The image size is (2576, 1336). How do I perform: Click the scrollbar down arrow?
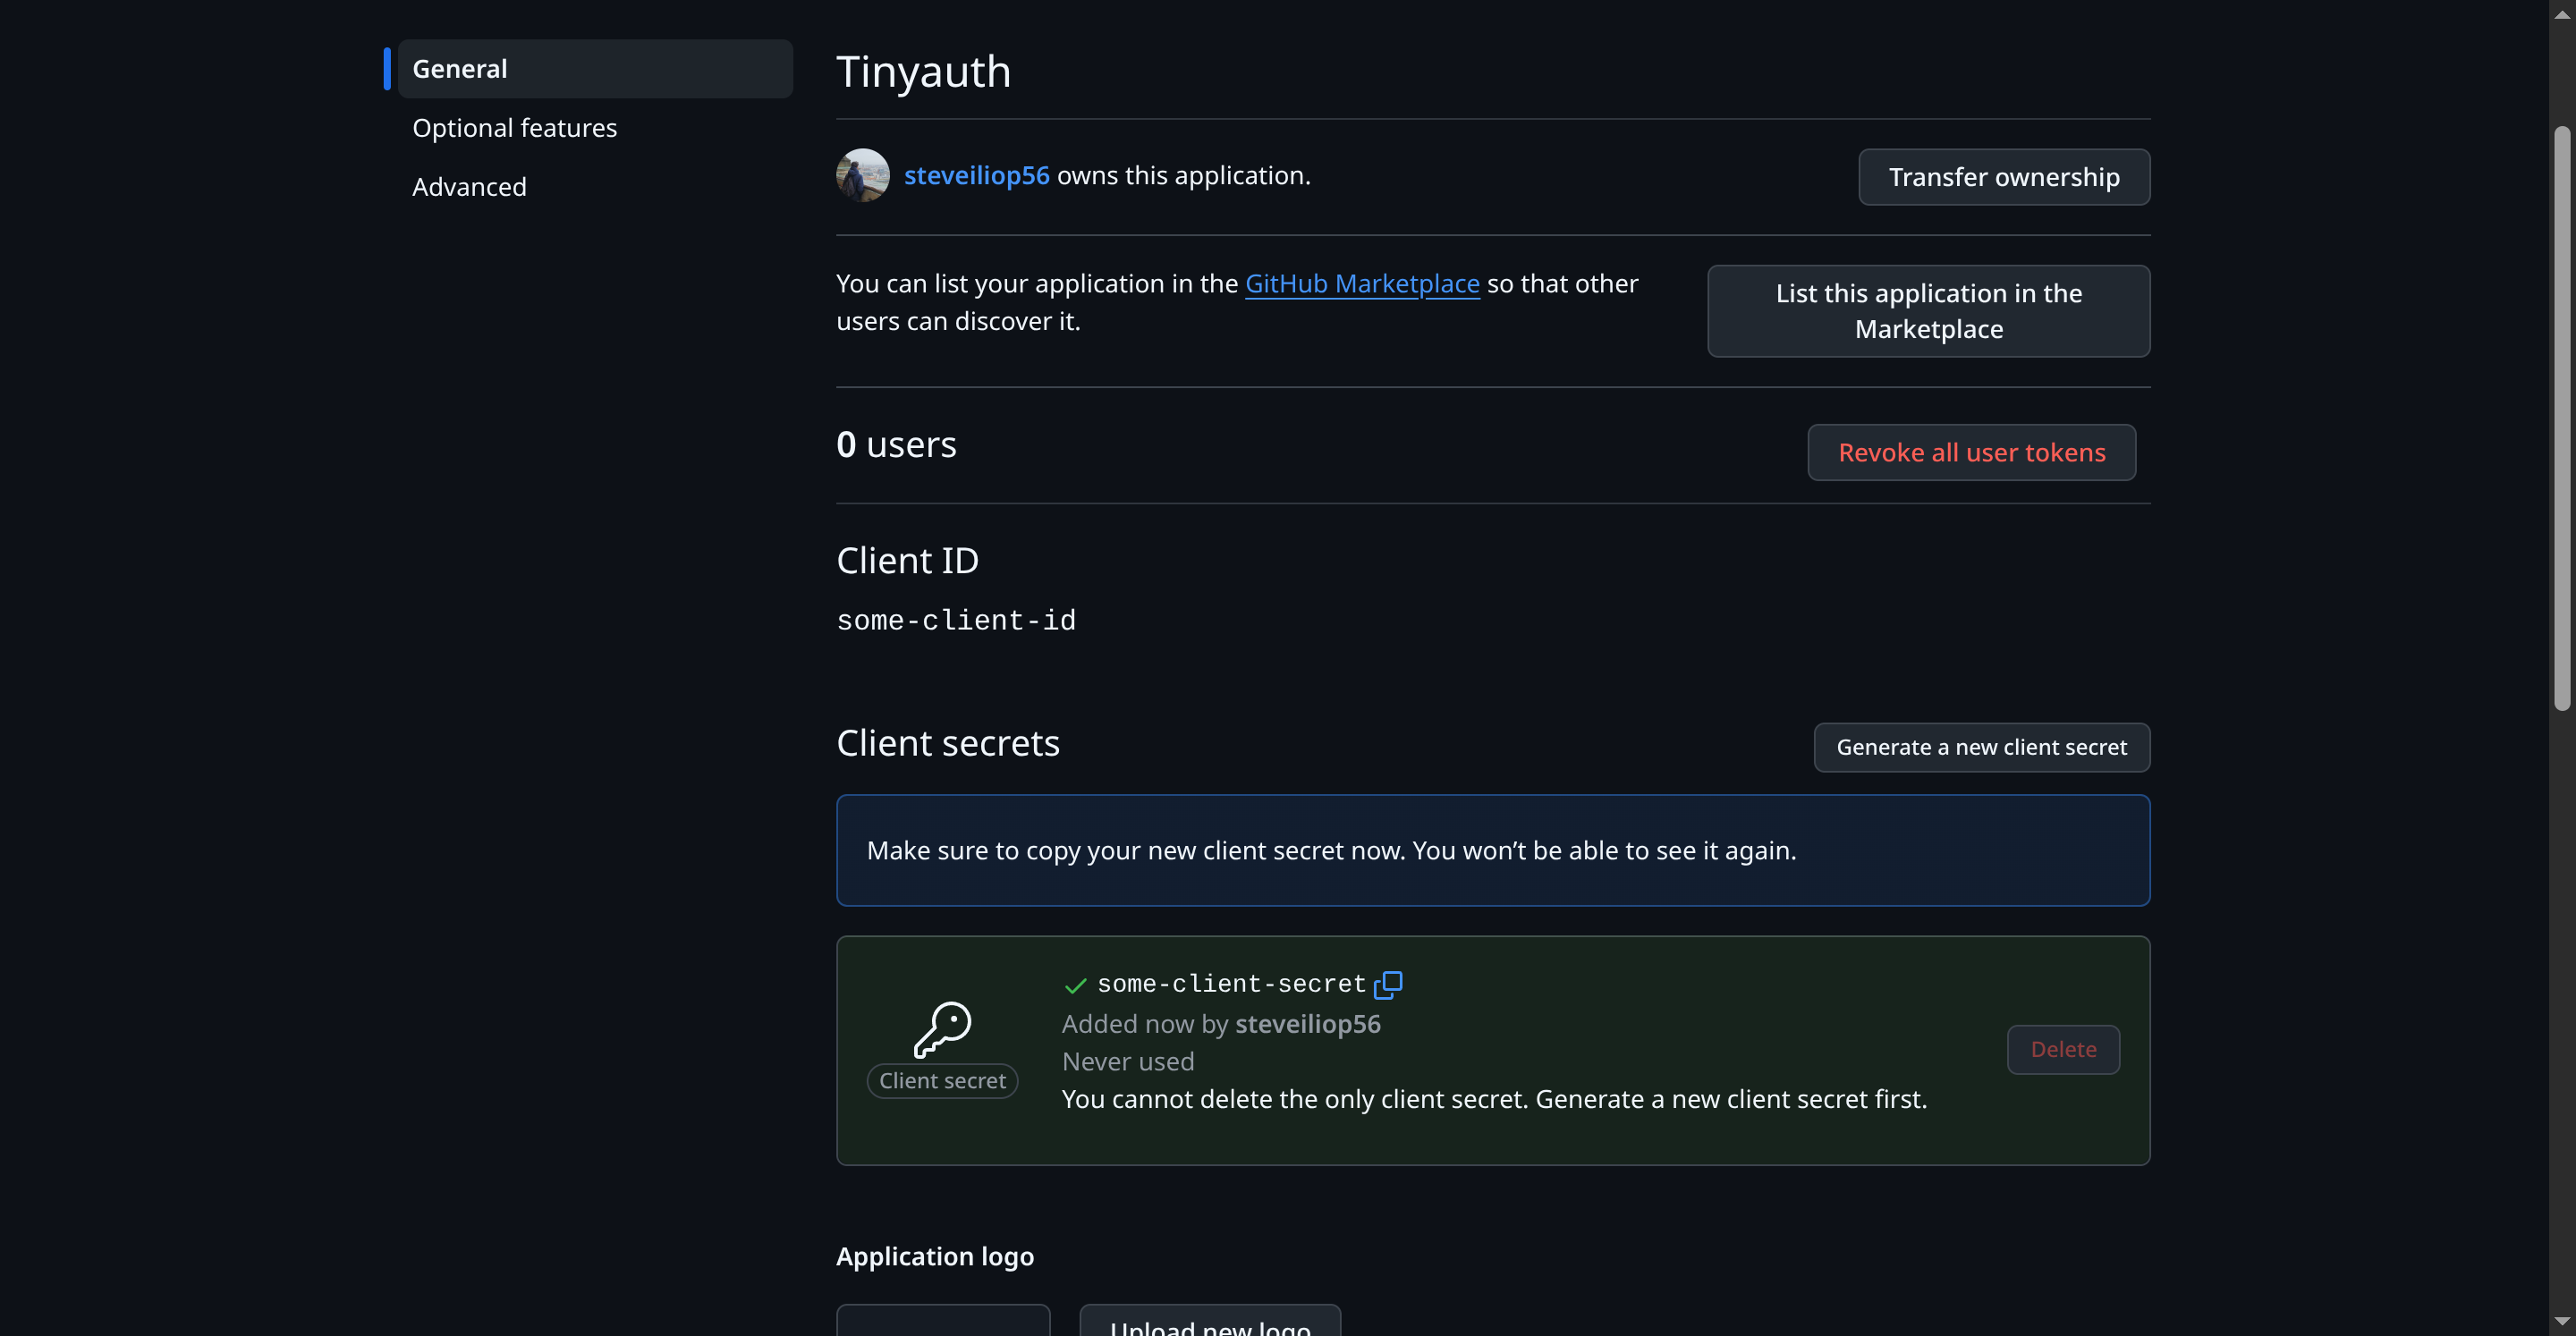click(x=2563, y=1321)
